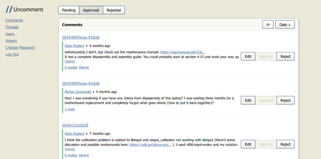Screen dimensions: 321x159
Task: Open first 2019/09/fixing-410cdt thread link
Action: [x=81, y=38]
